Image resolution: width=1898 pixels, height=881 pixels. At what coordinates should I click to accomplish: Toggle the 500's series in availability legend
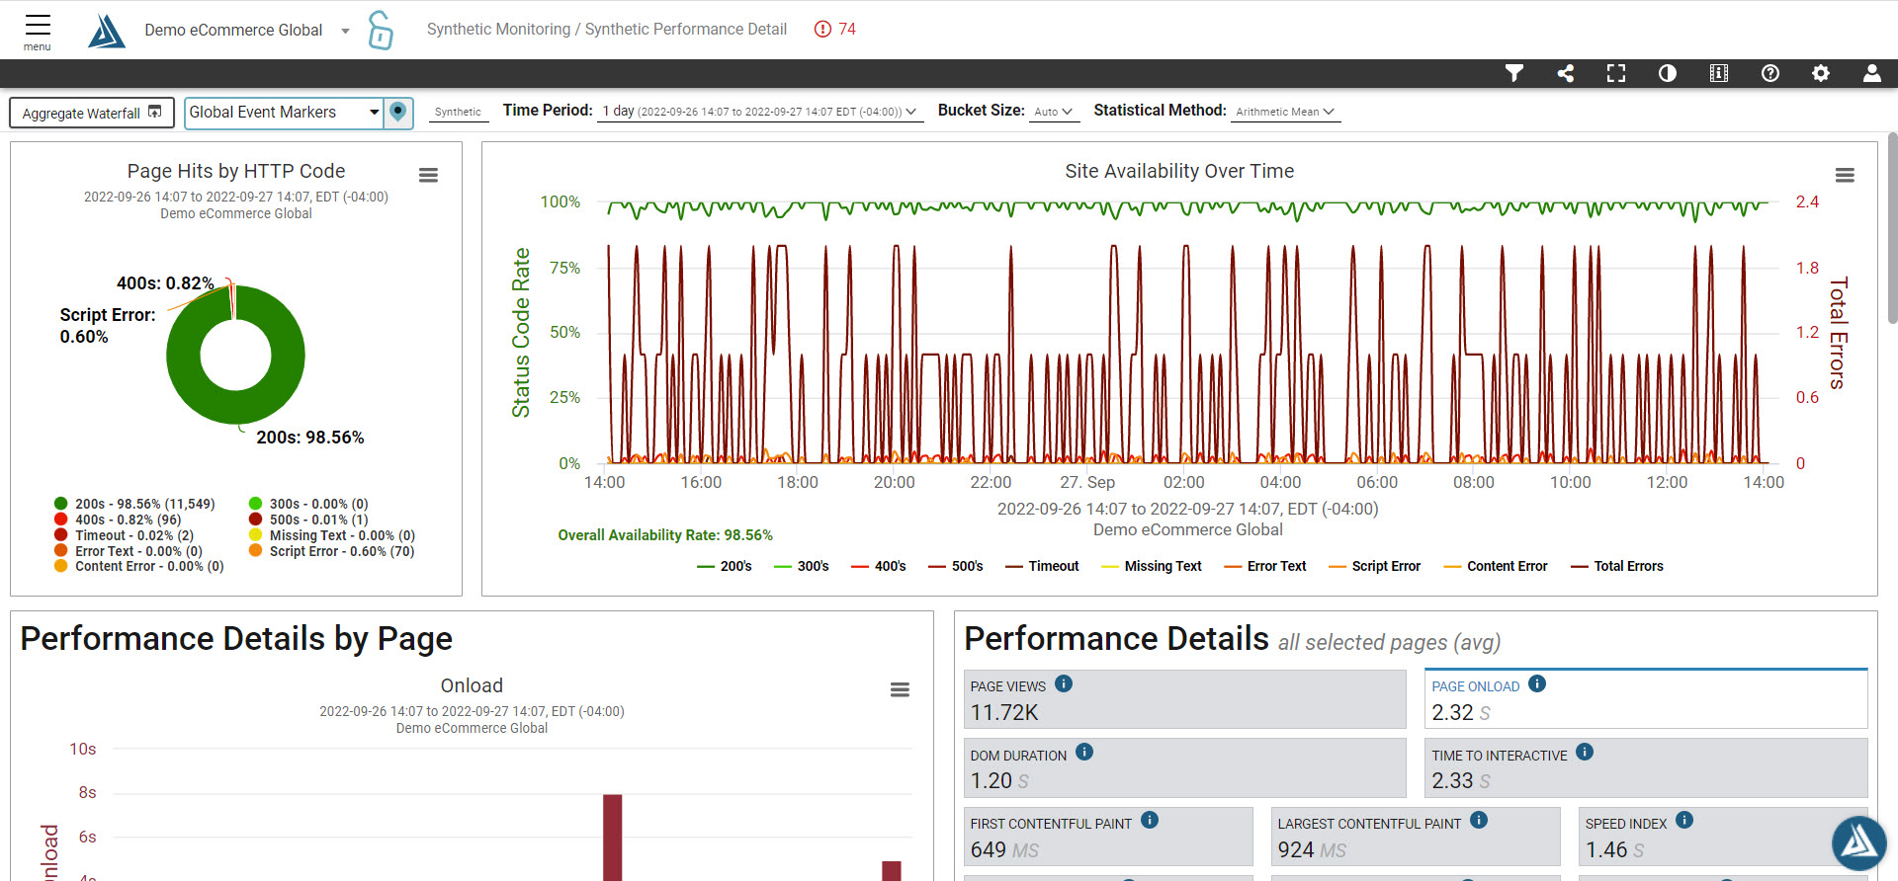tap(956, 566)
